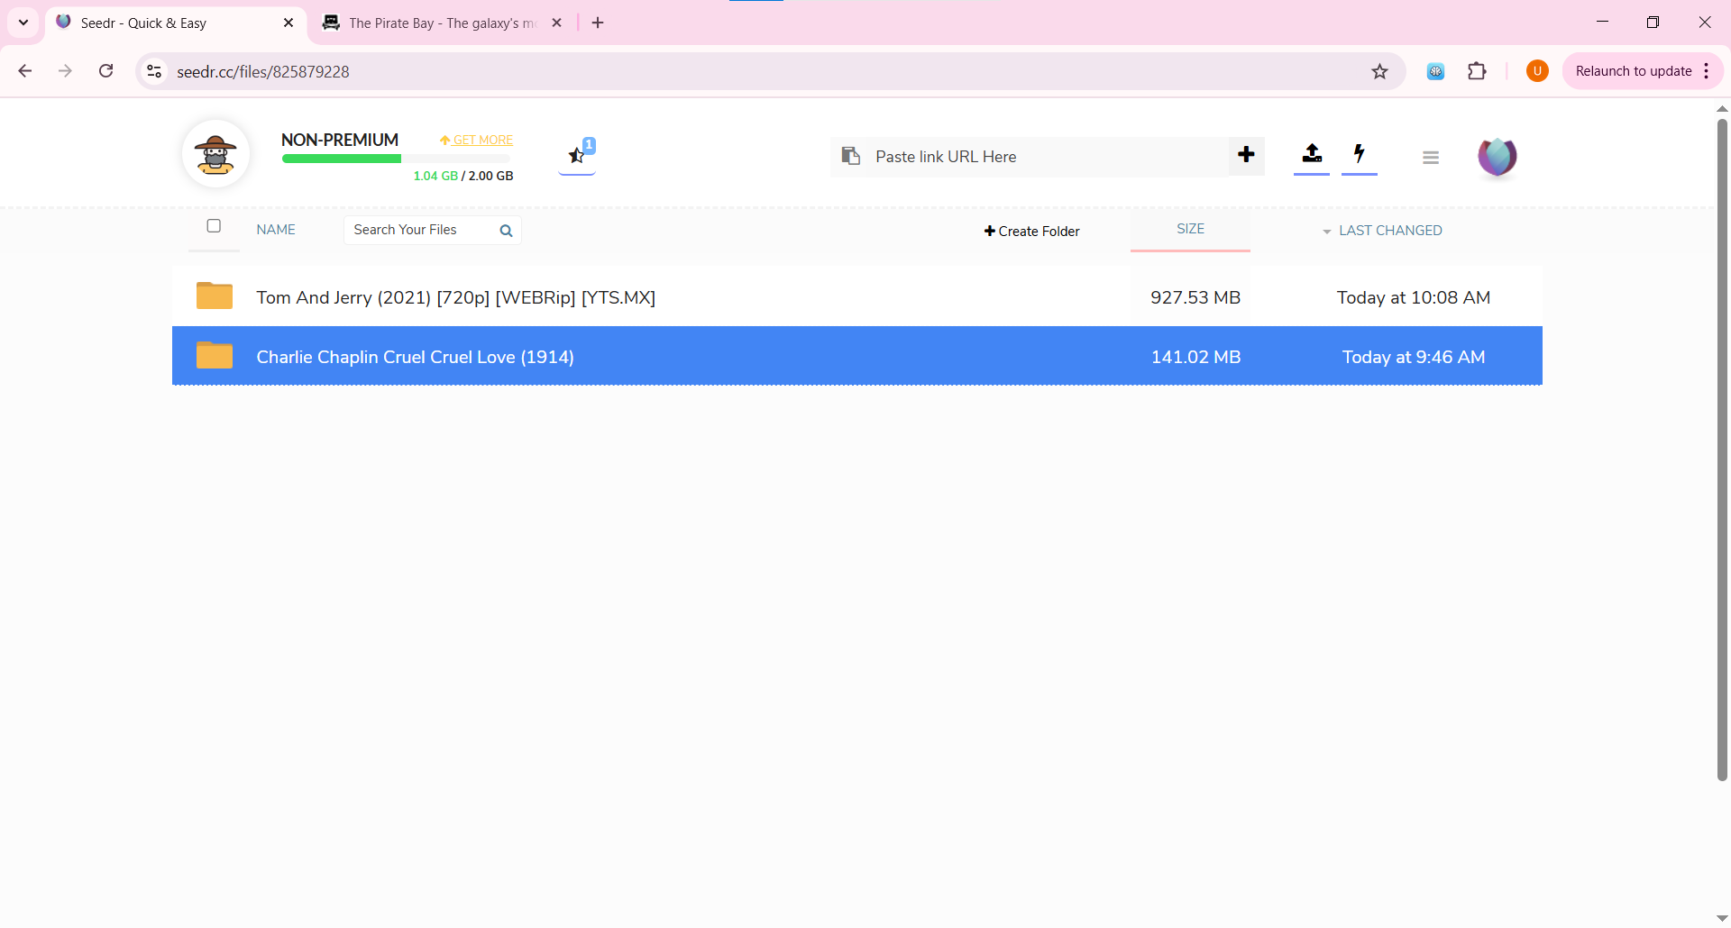Click Today at 10:08 AM timestamp

(x=1413, y=297)
